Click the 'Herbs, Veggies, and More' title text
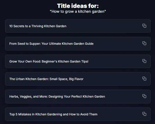Screen dimensions: 155x124 click(x=57, y=97)
